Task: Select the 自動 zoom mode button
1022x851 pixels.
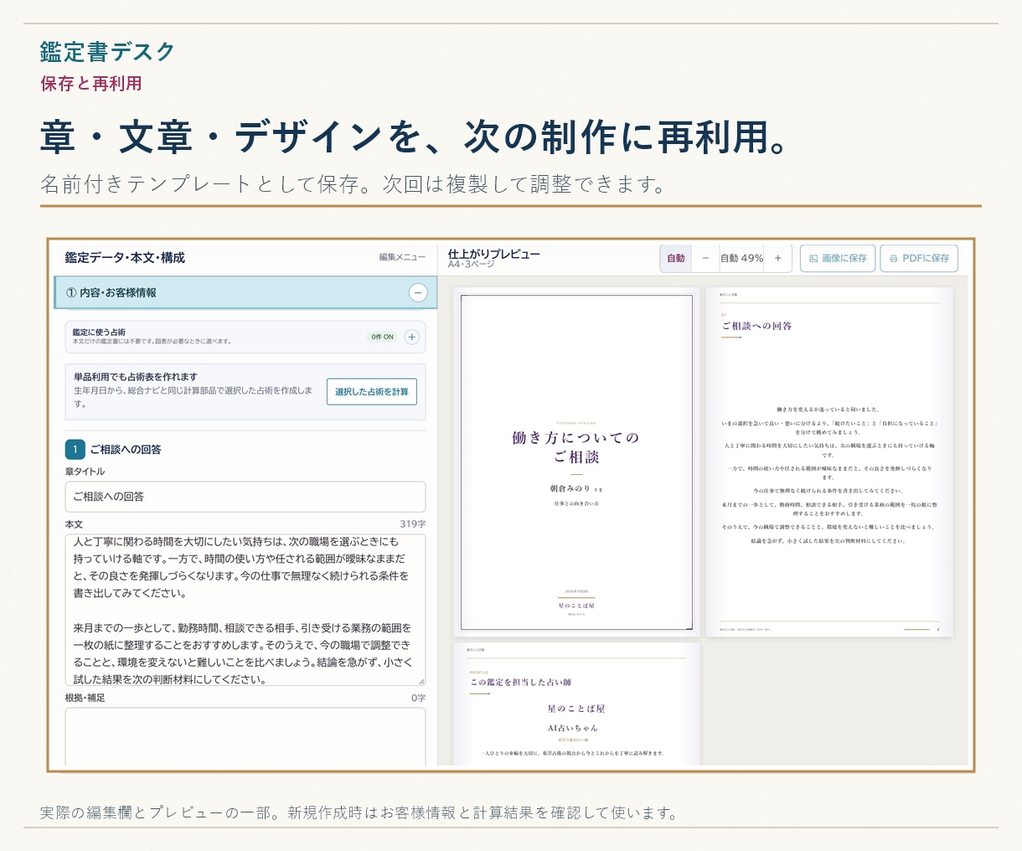Action: click(676, 258)
